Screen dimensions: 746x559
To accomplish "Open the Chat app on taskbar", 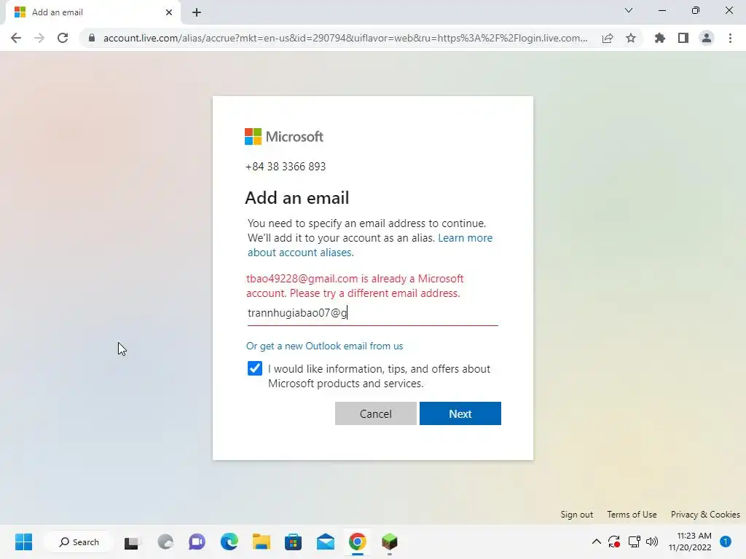I will pos(197,542).
